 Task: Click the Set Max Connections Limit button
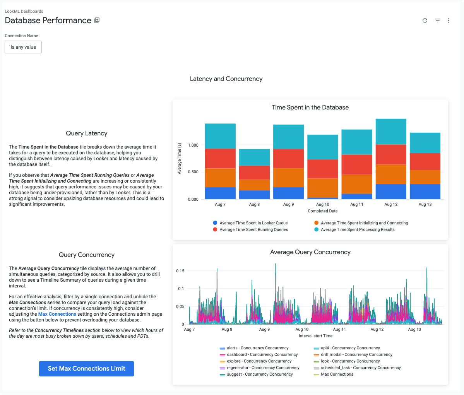[x=86, y=369]
